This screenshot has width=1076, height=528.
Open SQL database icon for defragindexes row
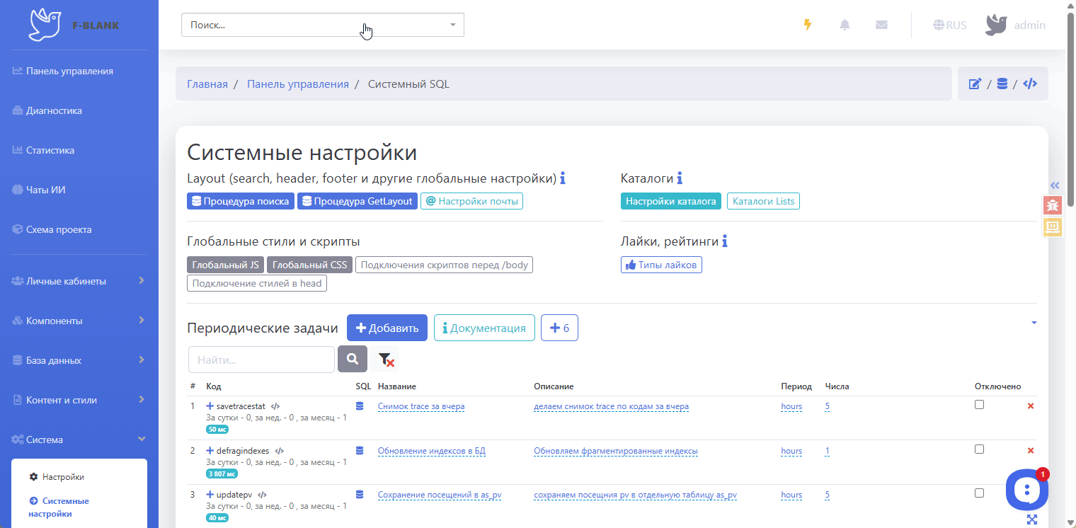(360, 451)
